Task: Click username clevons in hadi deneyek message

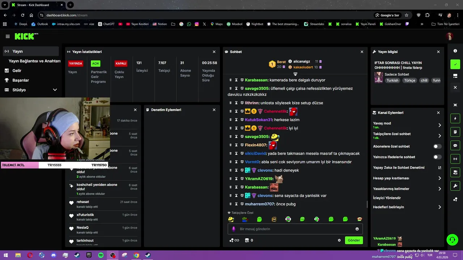Action: click(265, 170)
